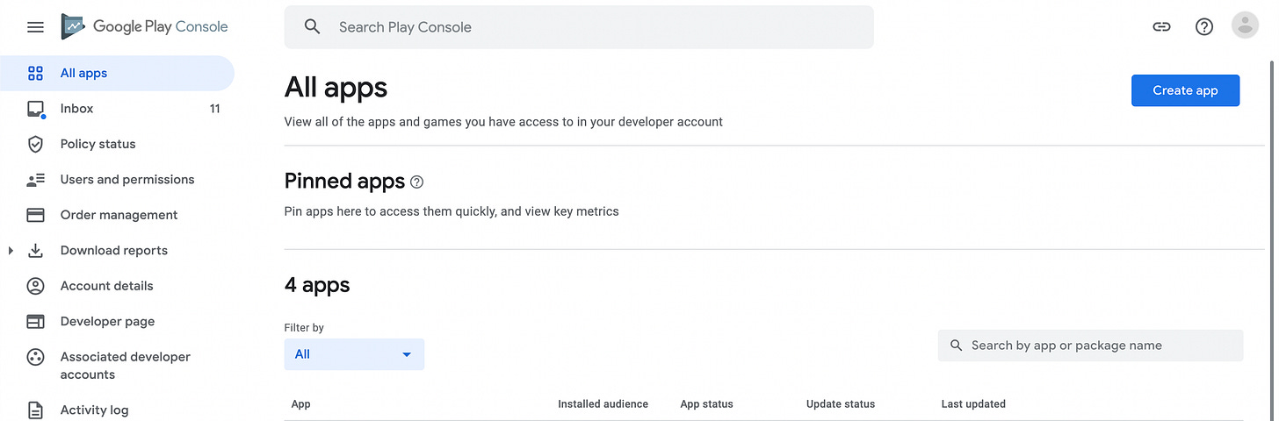Open the user account avatar

[1245, 25]
